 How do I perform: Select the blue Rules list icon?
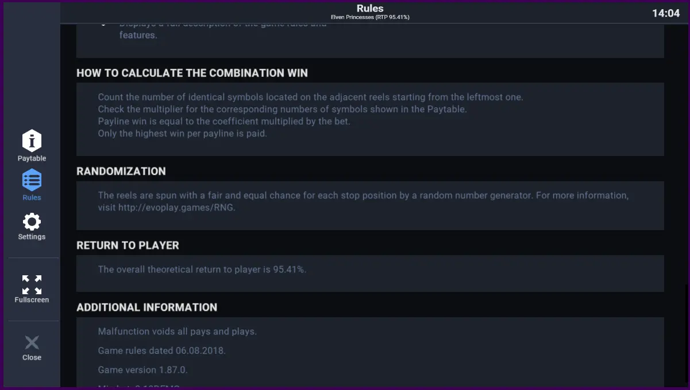pos(32,180)
